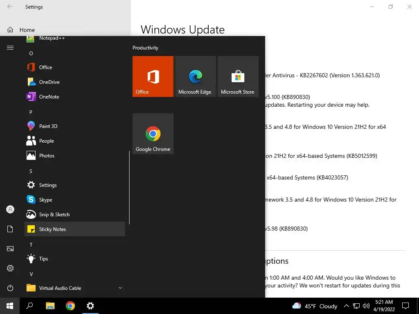
Task: Open volume control tray icon
Action: coord(366,306)
